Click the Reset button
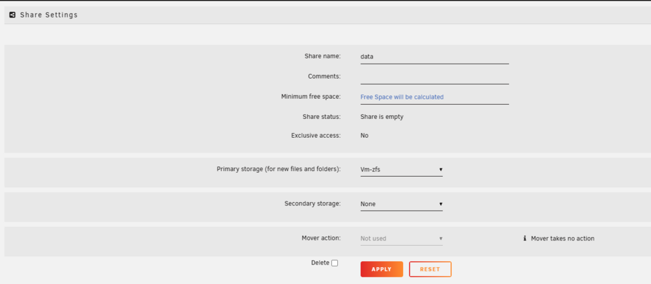651x284 pixels. pyautogui.click(x=430, y=269)
